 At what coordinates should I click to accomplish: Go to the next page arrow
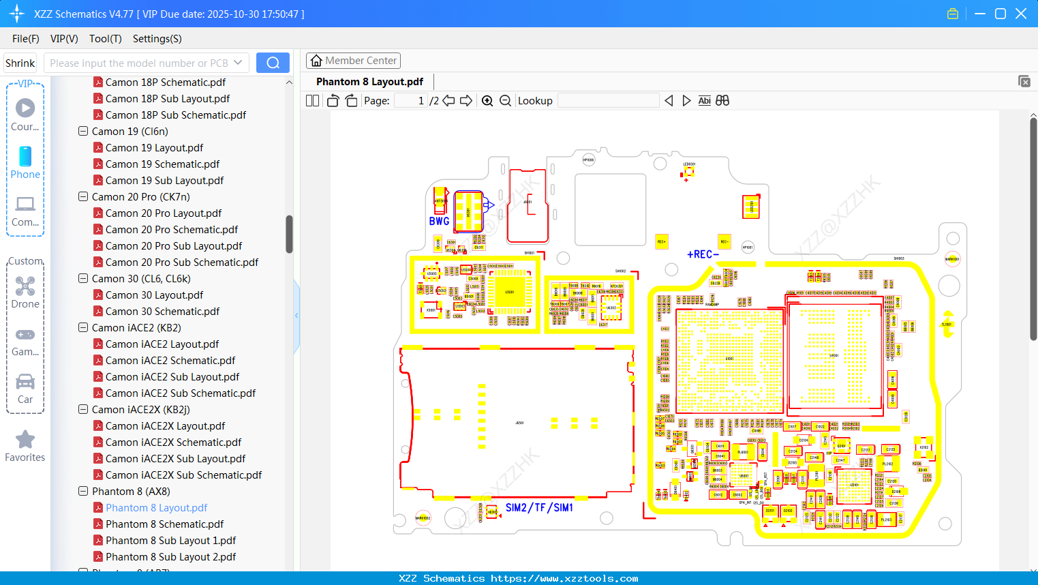coord(466,101)
